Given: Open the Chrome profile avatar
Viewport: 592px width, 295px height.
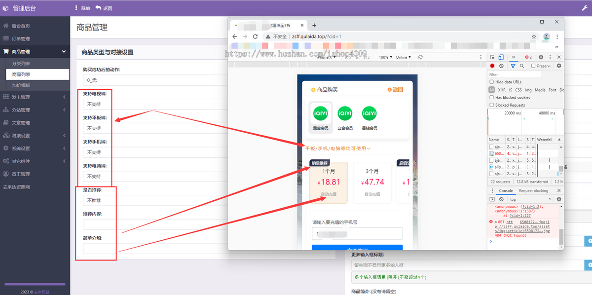Looking at the screenshot, I should 547,37.
